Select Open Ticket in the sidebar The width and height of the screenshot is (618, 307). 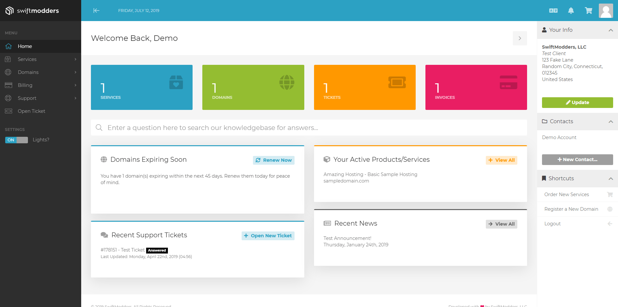31,111
